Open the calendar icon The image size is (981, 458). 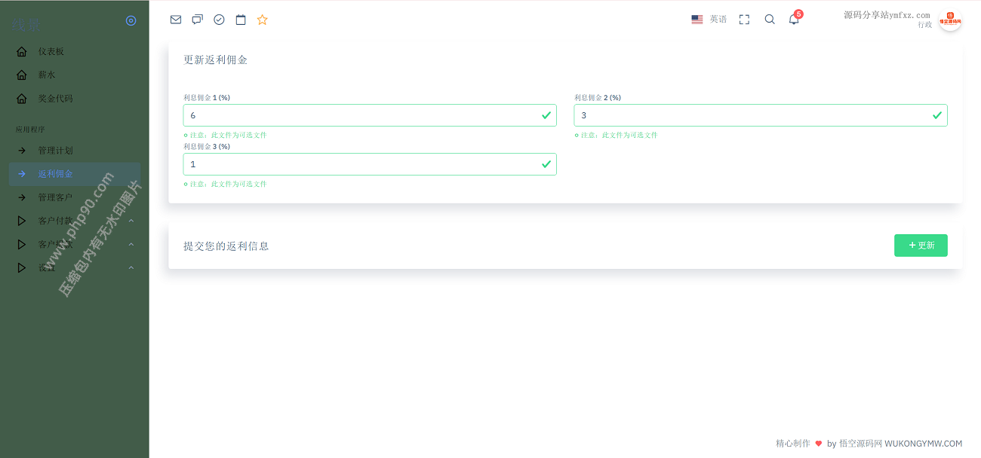pyautogui.click(x=241, y=20)
